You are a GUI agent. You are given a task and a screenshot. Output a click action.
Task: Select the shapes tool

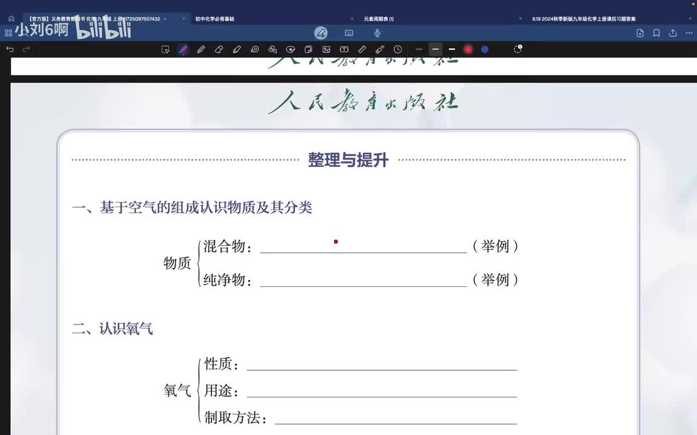click(272, 50)
